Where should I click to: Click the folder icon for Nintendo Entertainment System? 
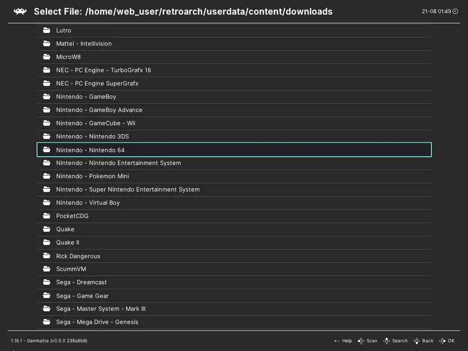click(x=47, y=163)
